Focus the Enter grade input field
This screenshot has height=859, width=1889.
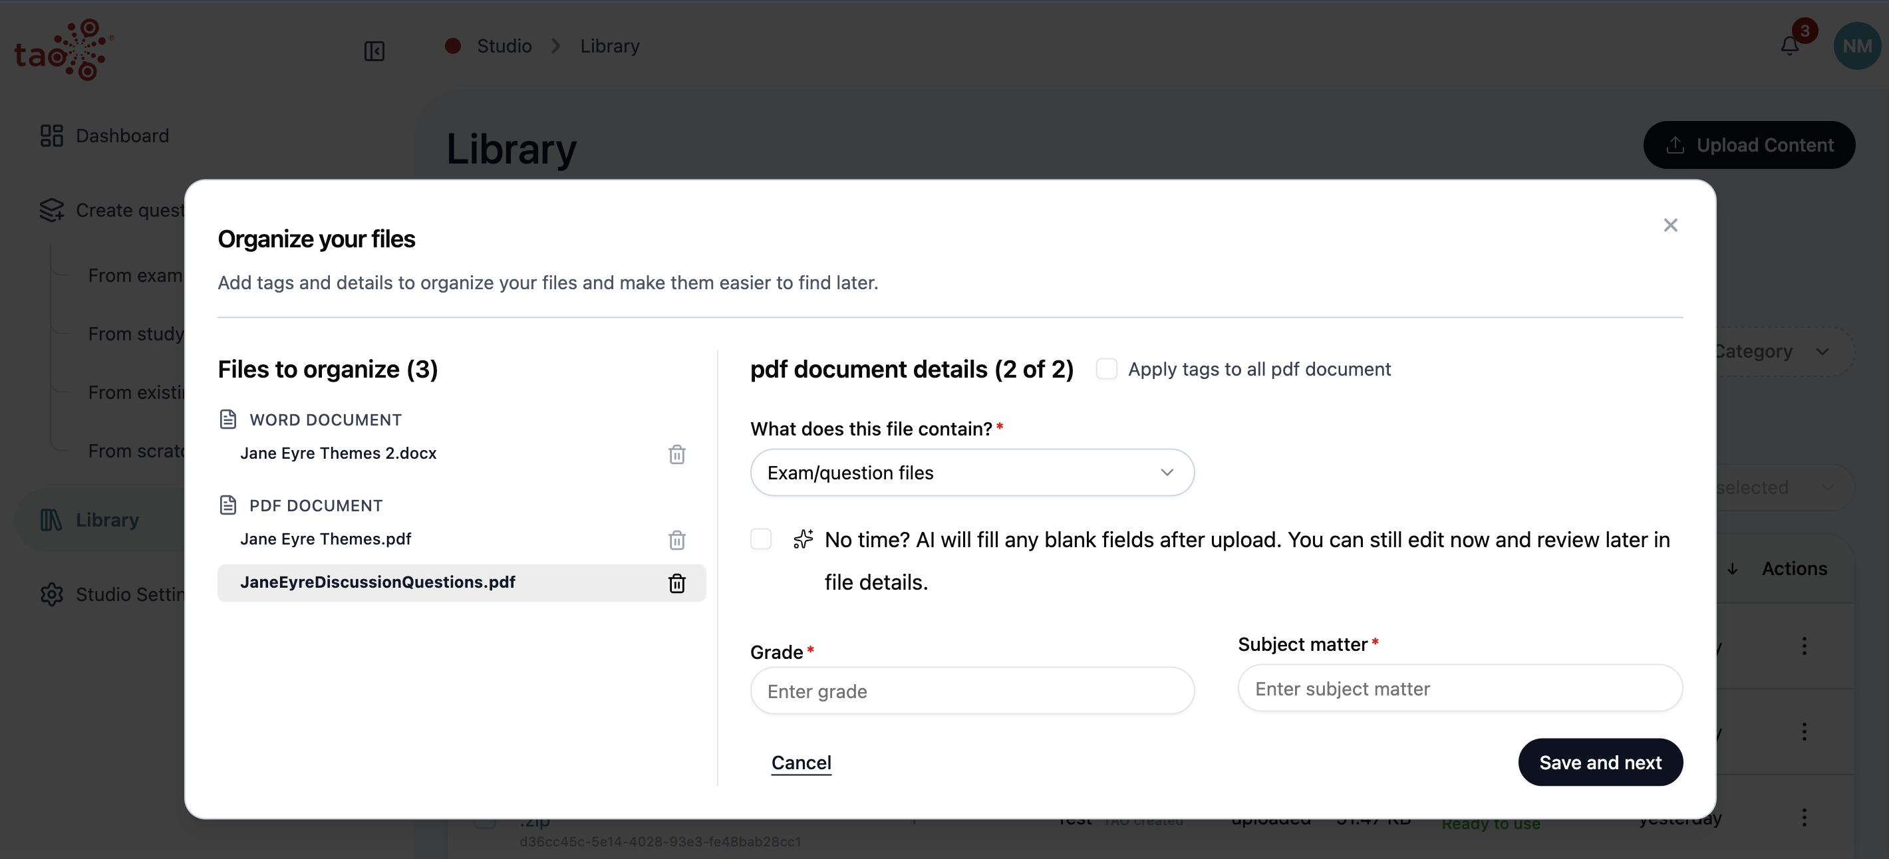[972, 690]
